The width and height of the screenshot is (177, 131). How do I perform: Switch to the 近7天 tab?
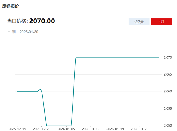coord(139,22)
